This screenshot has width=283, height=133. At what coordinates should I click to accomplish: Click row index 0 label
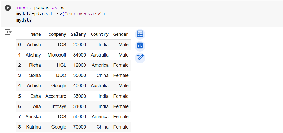coord(20,45)
